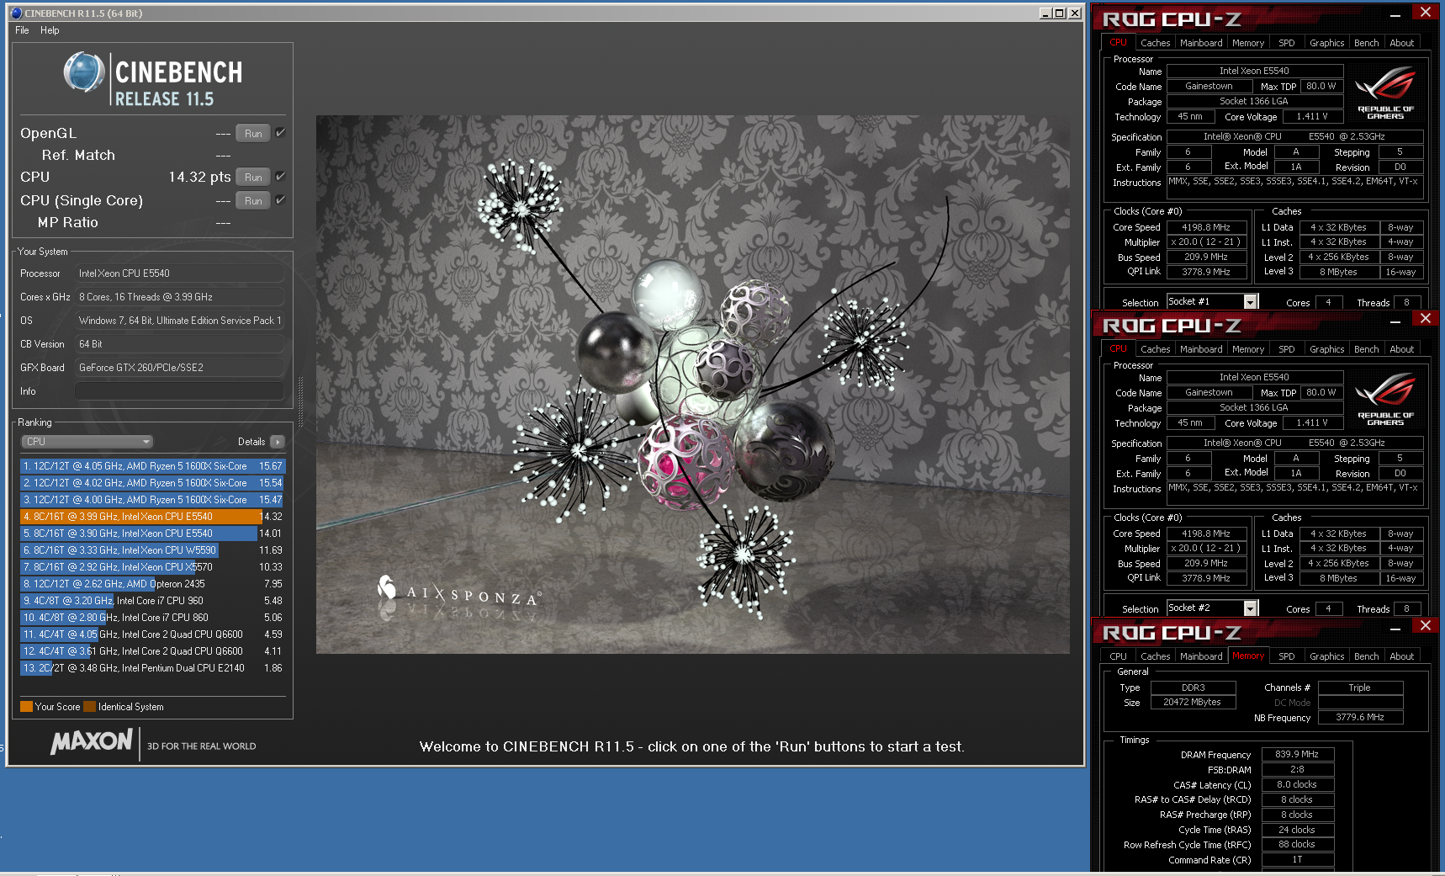This screenshot has height=876, width=1445.
Task: Run the OpenGL benchmark
Action: point(253,134)
